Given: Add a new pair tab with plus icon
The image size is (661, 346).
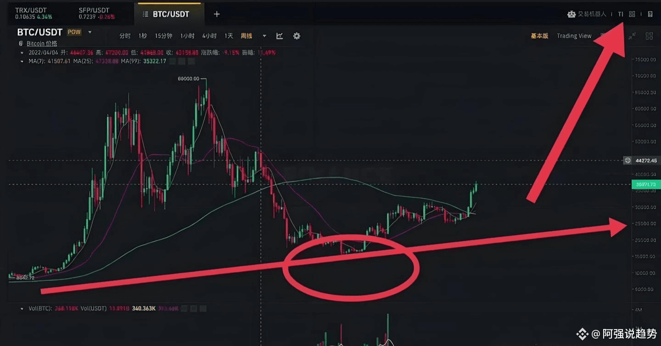Looking at the screenshot, I should coord(217,14).
